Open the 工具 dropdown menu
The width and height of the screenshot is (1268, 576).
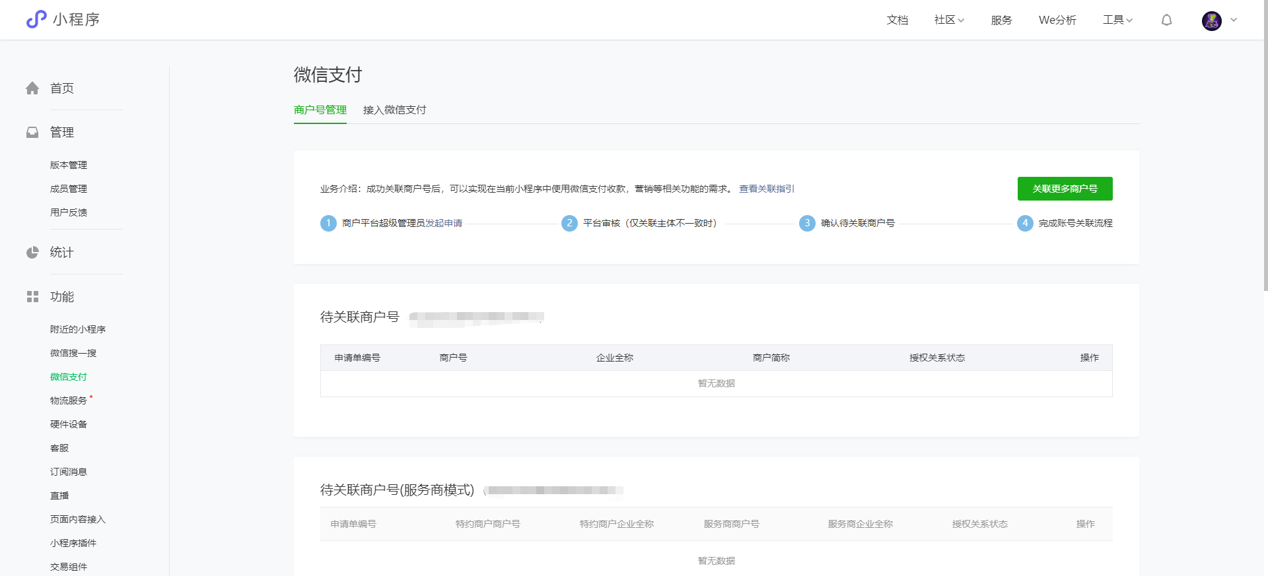click(x=1117, y=20)
